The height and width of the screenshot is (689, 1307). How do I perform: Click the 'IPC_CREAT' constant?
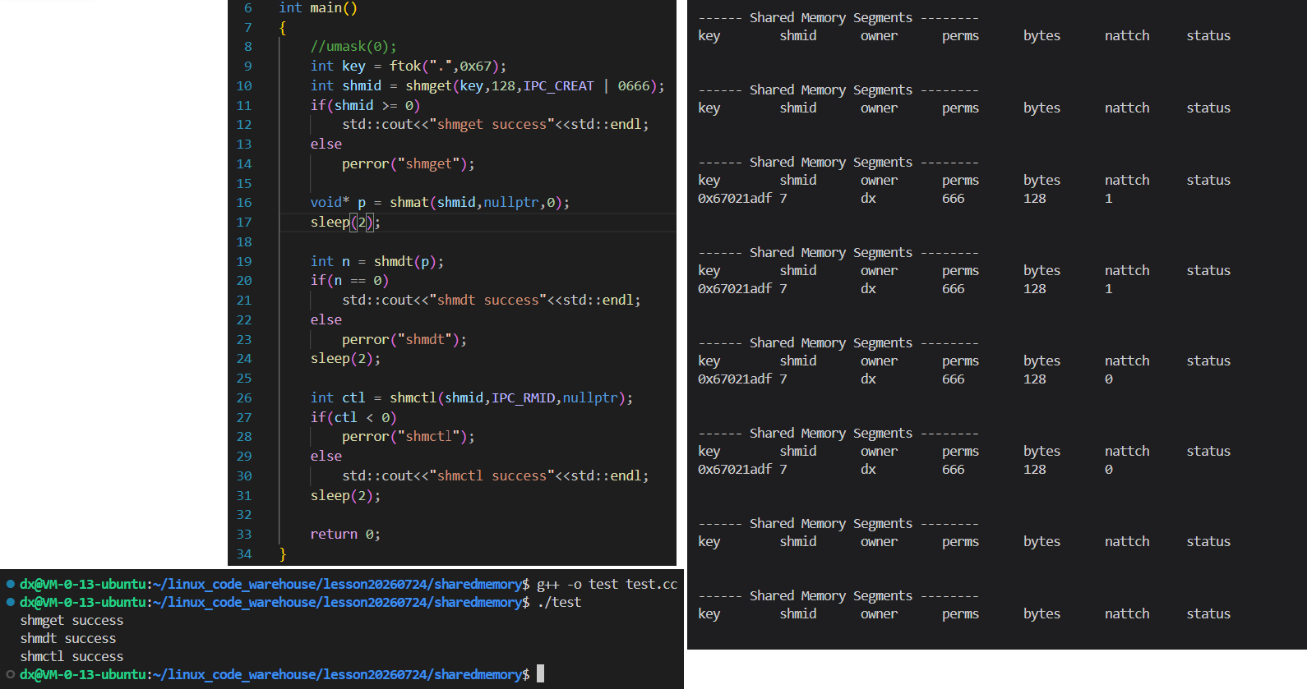559,85
